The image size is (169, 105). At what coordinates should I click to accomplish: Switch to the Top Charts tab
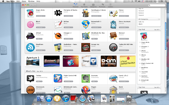[84, 5]
